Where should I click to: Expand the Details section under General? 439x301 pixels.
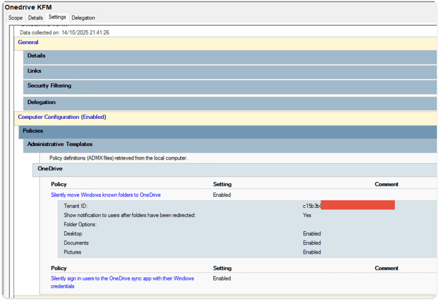(x=36, y=56)
